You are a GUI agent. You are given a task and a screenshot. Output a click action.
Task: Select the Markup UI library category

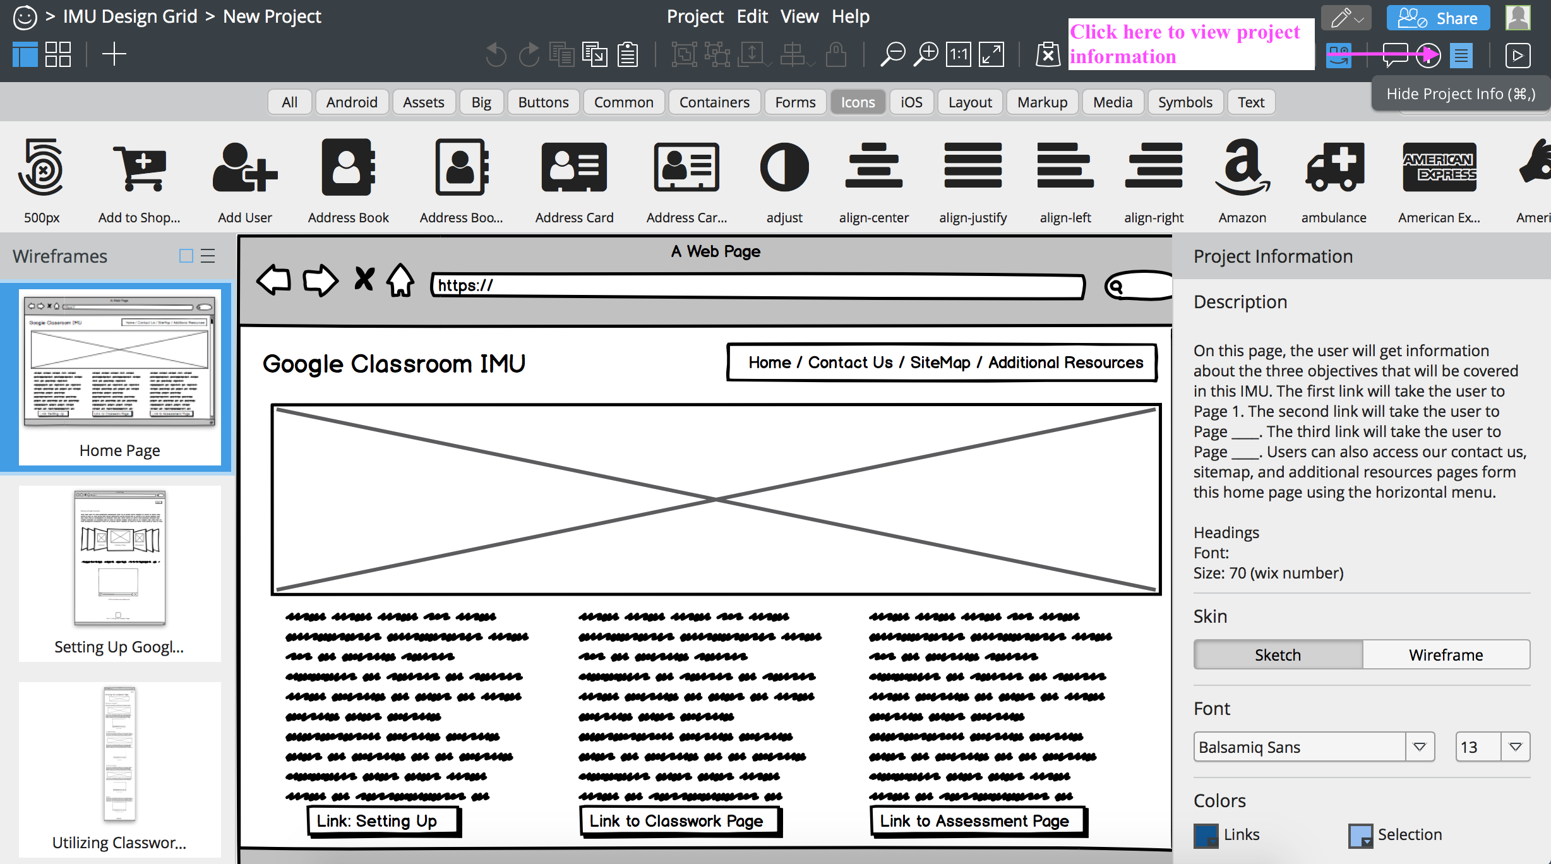[x=1042, y=102]
